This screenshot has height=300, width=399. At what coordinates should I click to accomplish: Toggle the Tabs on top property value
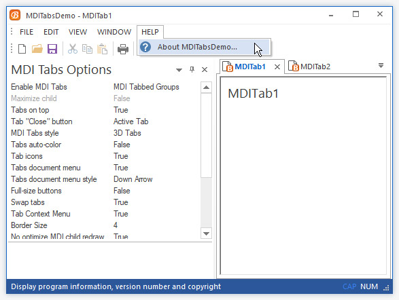tap(120, 110)
